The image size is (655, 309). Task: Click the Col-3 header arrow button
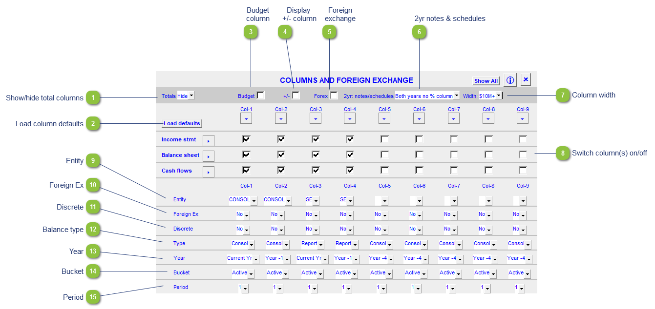[x=316, y=118]
